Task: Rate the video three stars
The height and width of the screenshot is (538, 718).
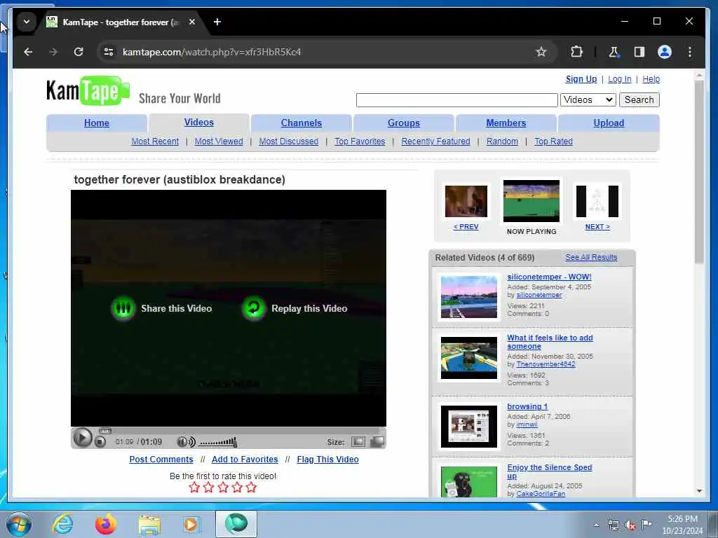Action: [x=223, y=488]
